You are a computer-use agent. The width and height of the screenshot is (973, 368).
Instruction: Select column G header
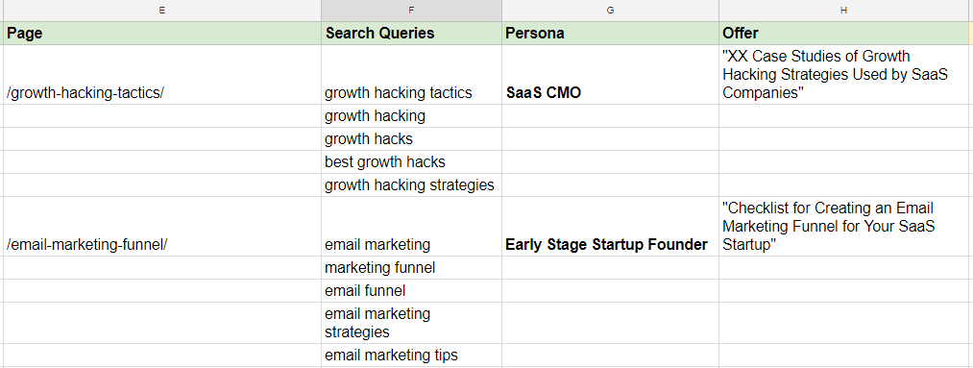click(611, 11)
